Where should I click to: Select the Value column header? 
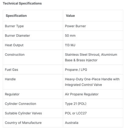coord(70,16)
